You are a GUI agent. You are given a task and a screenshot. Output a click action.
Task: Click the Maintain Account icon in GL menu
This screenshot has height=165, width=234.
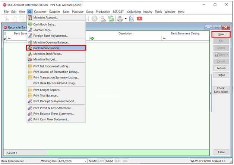pos(30,18)
